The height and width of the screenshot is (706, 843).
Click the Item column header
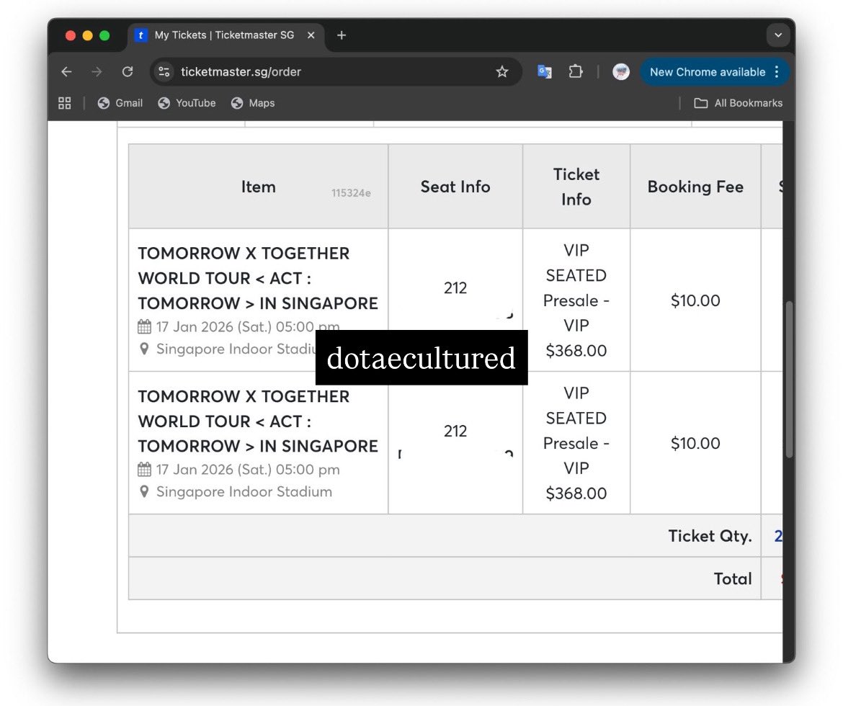click(258, 187)
